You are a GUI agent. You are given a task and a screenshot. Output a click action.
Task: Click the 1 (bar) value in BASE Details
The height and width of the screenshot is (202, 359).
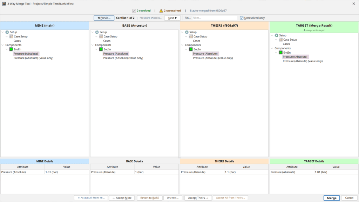point(139,172)
